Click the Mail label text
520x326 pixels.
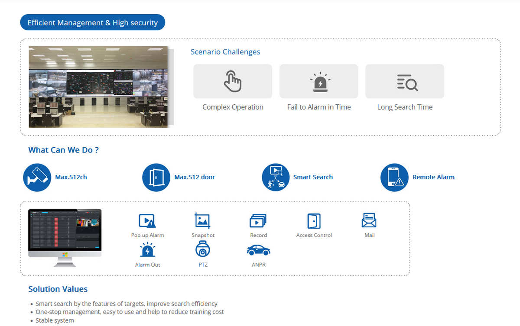[370, 236]
